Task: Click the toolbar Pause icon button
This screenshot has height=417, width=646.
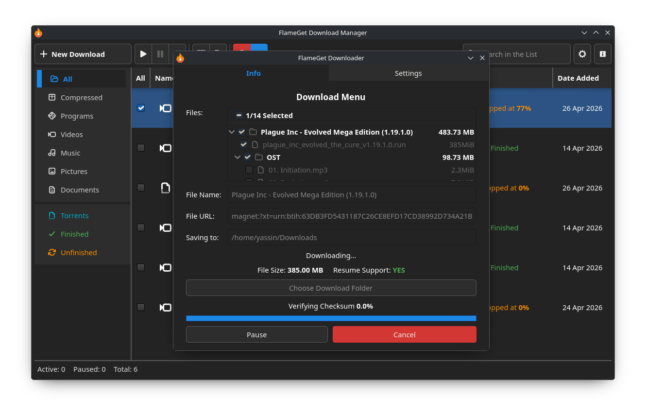Action: tap(160, 54)
